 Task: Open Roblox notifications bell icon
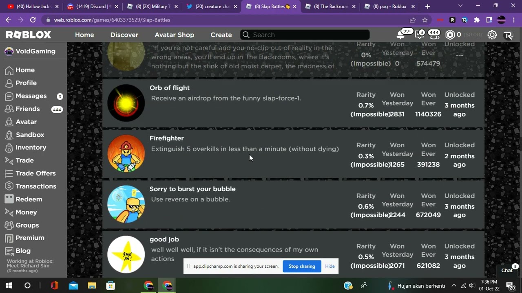point(400,35)
